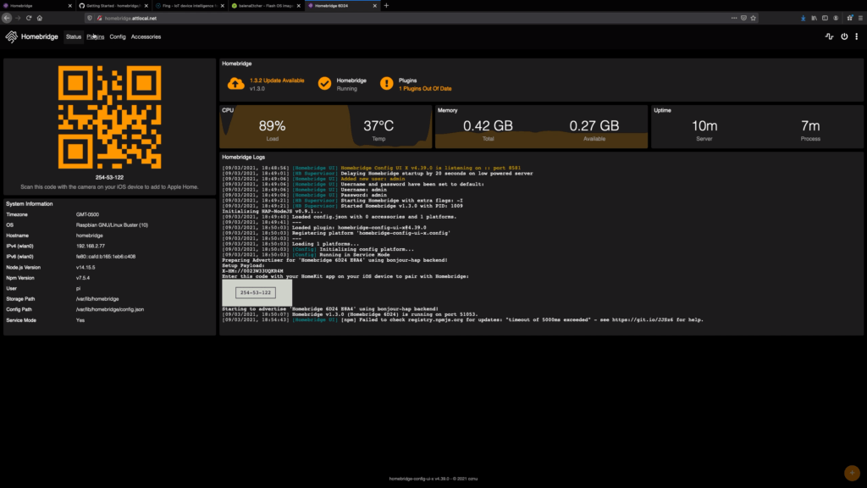Click the 37°C CPU temperature reading
This screenshot has width=867, height=488.
tap(378, 126)
